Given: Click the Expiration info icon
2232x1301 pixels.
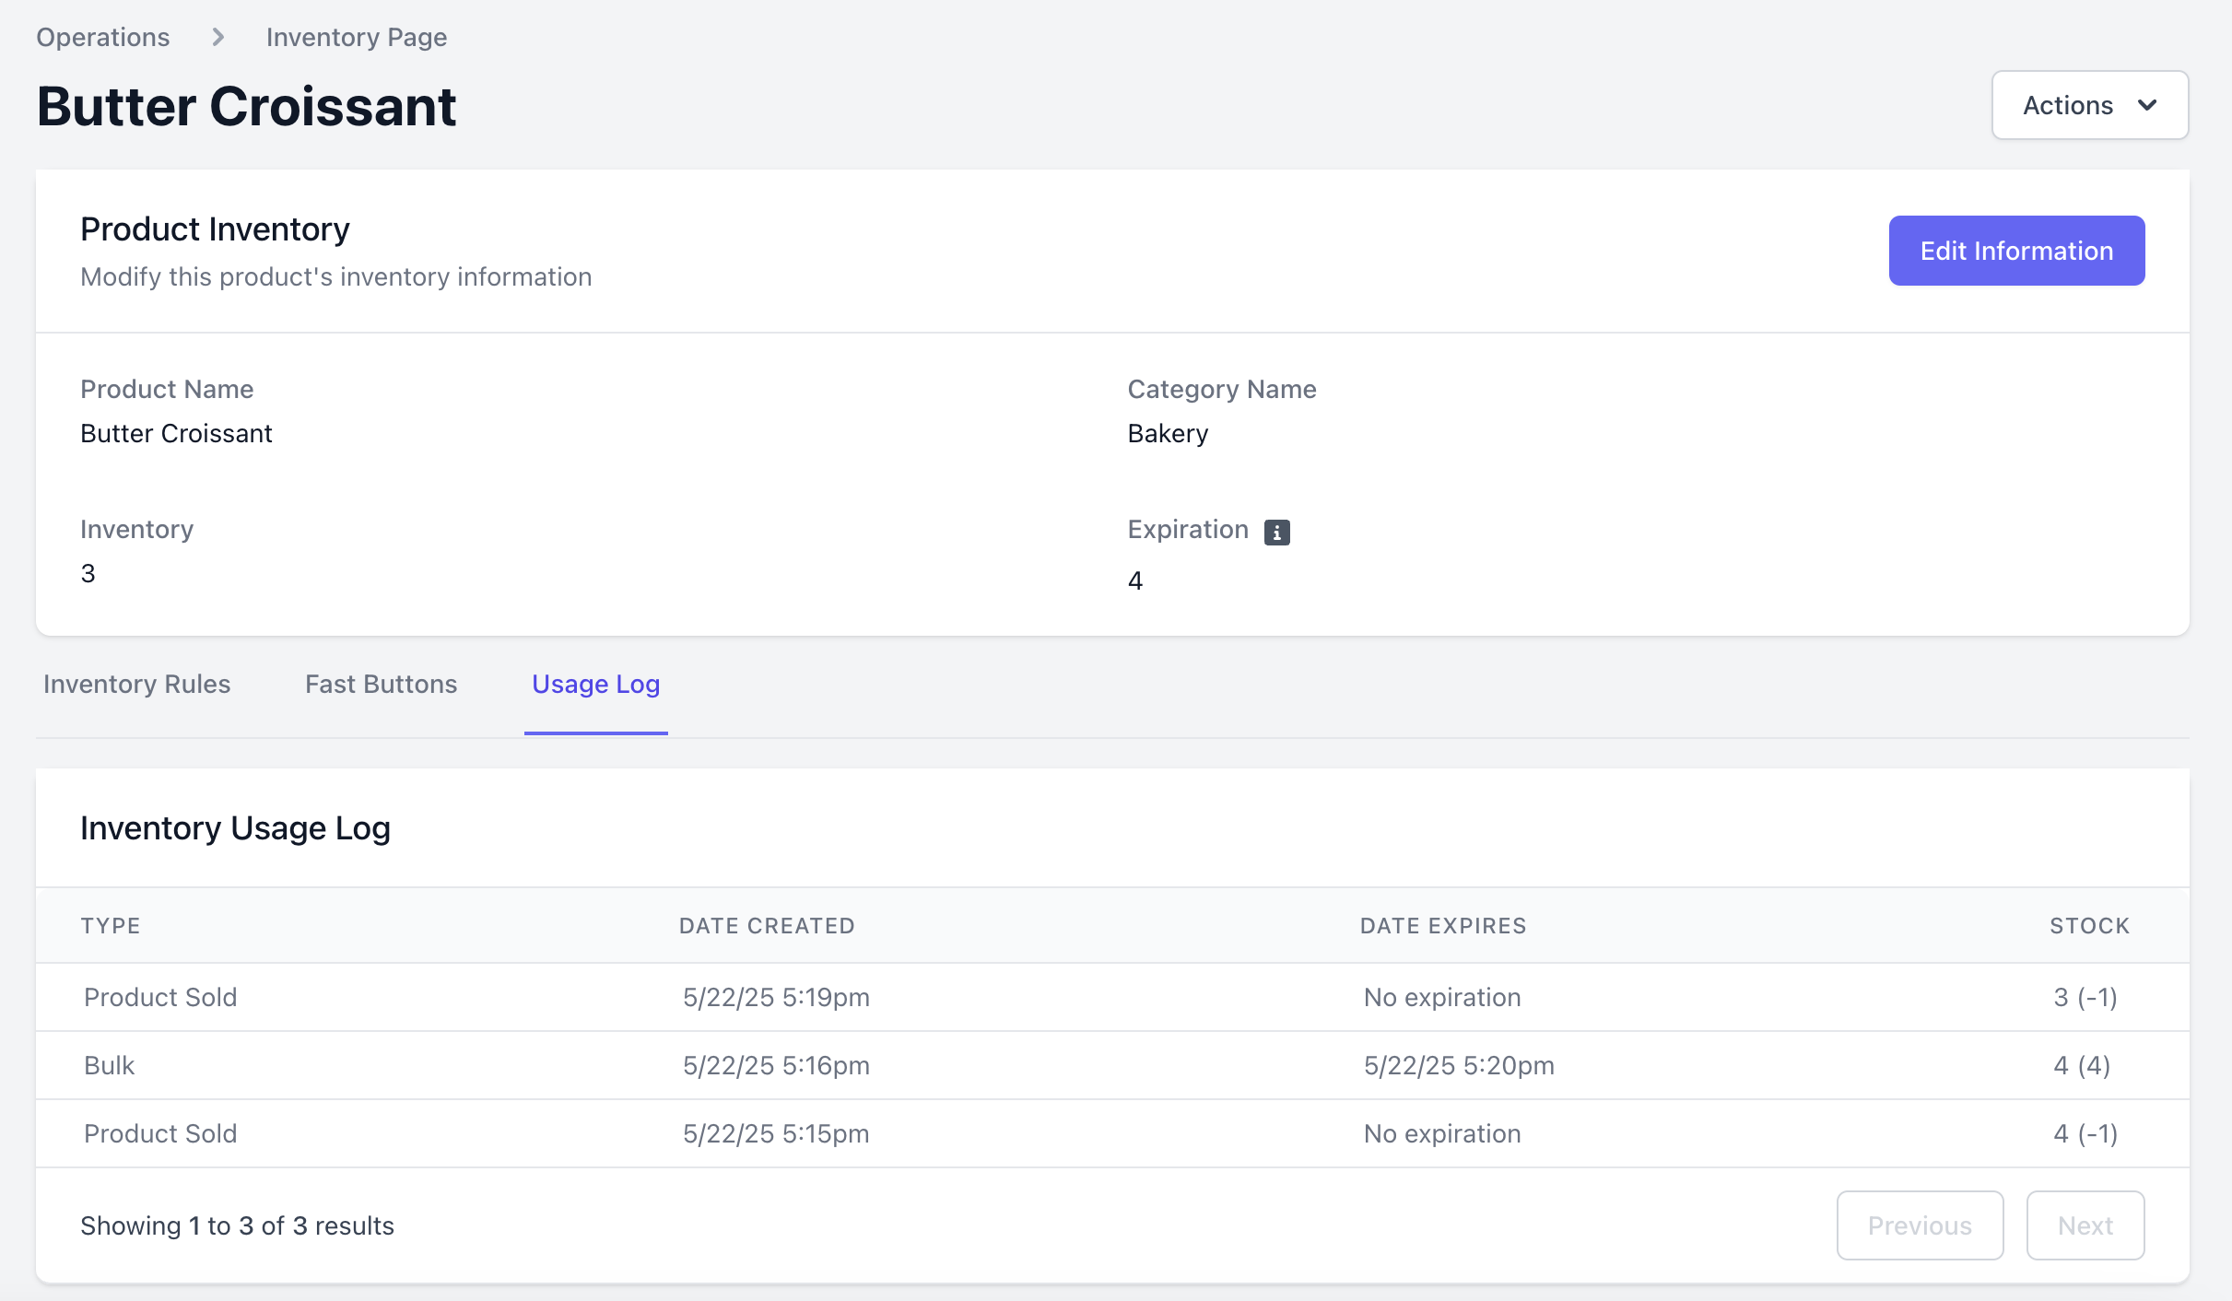Looking at the screenshot, I should [1276, 532].
